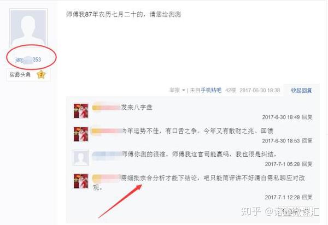
Task: Open blurred username in 需细批综合分析 reply
Action: click(107, 178)
